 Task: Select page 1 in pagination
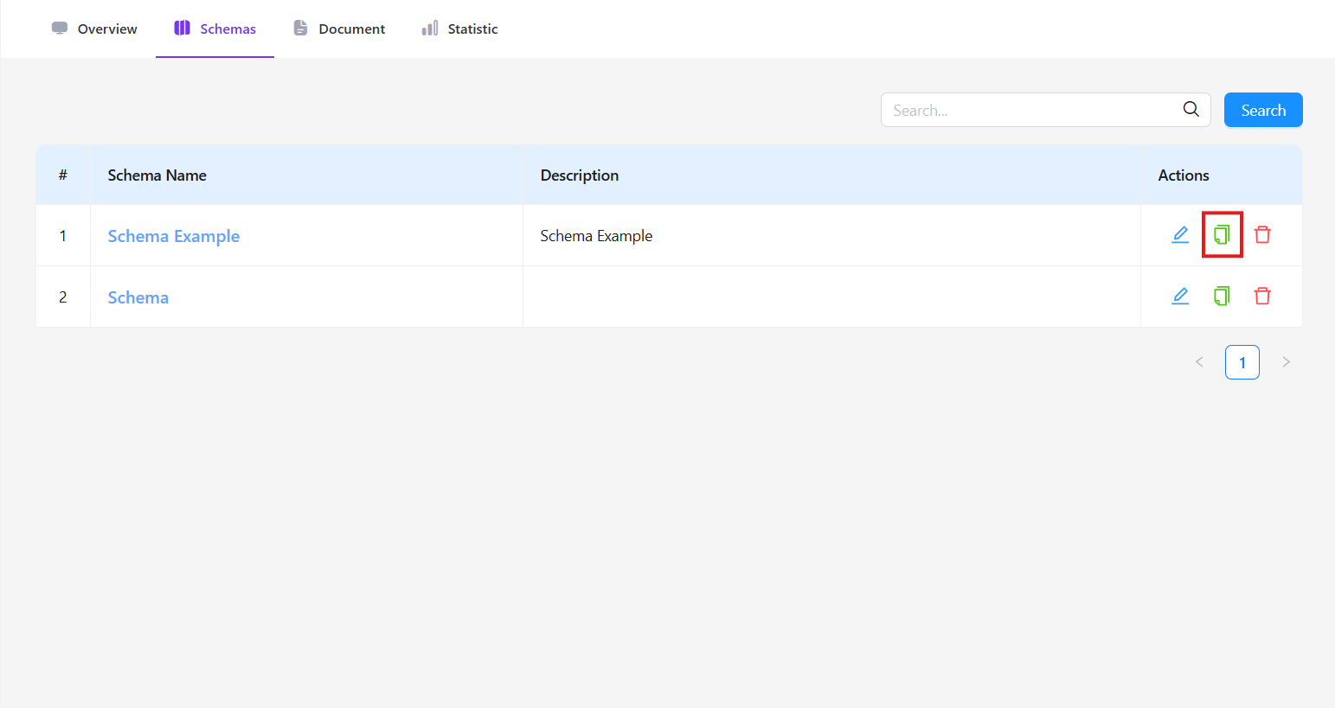point(1242,362)
